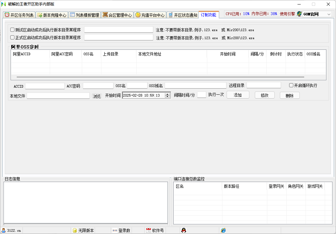Click the icon on 合区管理中心 tab
The height and width of the screenshot is (234, 336).
105,15
